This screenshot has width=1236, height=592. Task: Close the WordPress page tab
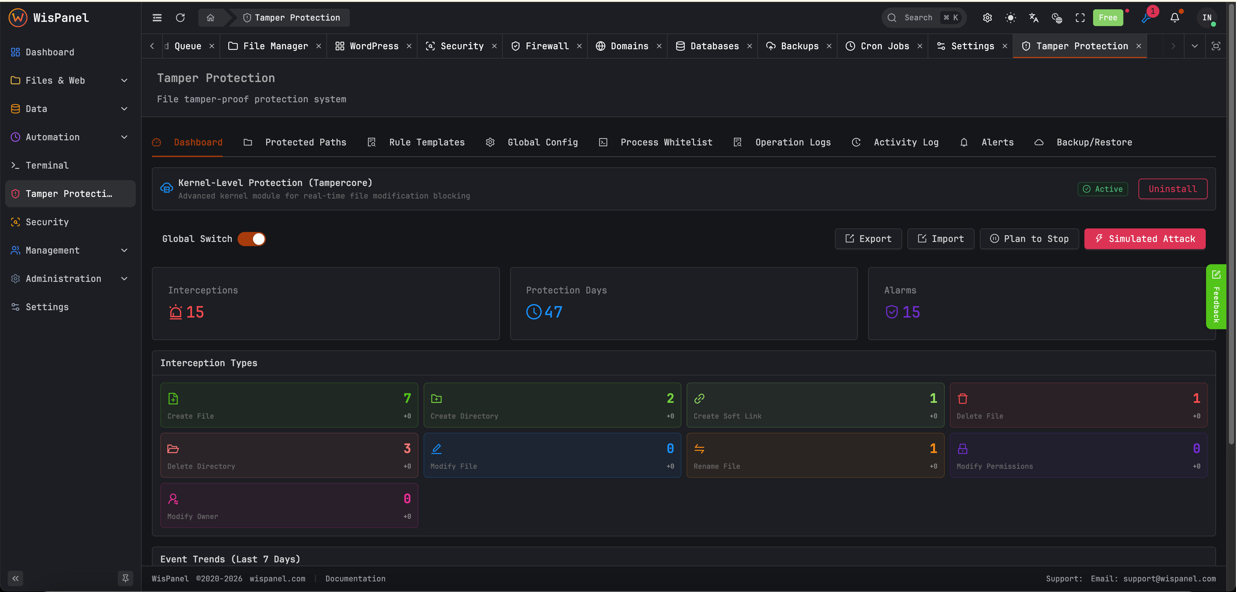(409, 46)
